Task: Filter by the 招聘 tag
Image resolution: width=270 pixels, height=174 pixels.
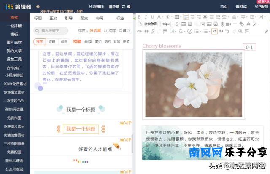Action: 77,41
